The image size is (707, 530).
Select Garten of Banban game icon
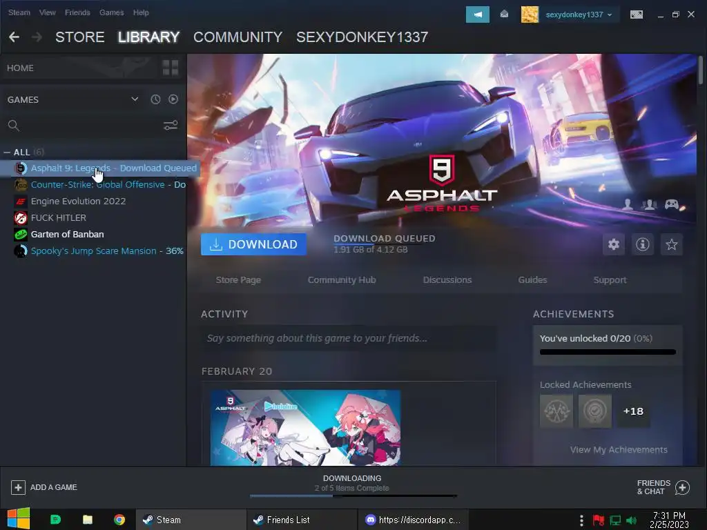[x=20, y=235]
